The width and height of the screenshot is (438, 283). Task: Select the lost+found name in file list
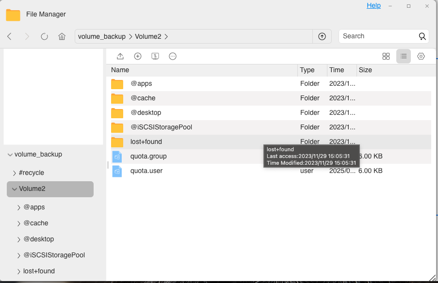click(146, 141)
